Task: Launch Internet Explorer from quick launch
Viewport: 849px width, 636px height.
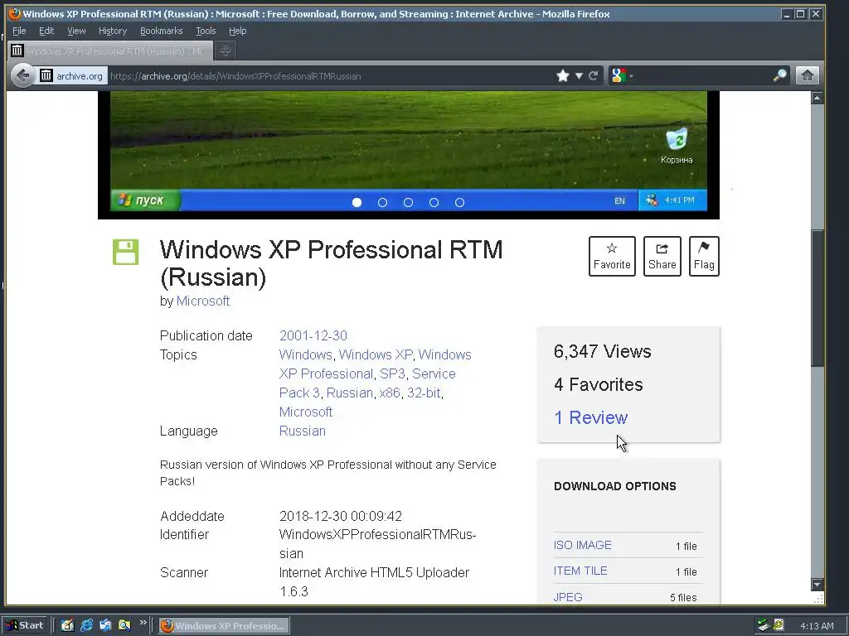Action: coord(86,626)
